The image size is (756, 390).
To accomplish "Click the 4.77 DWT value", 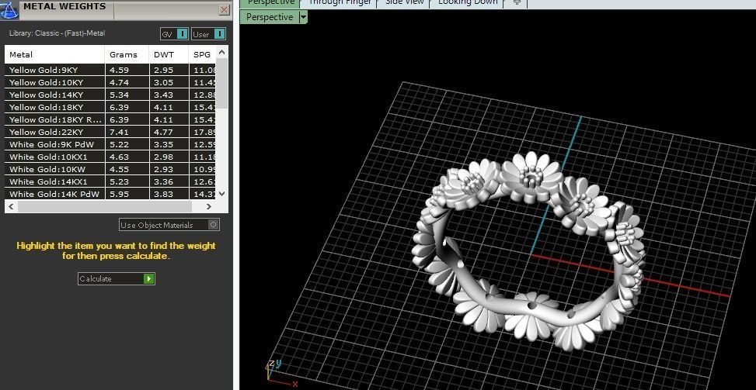I will (163, 133).
